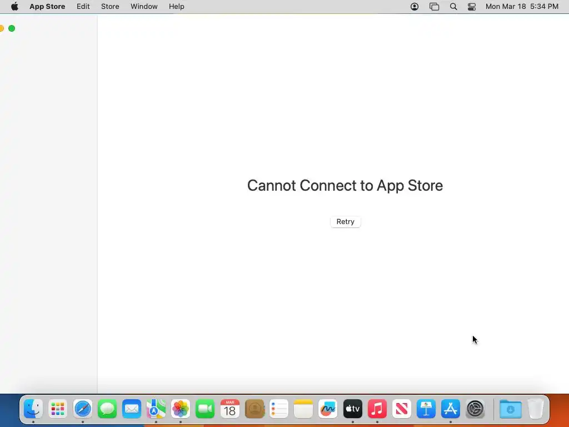Screen dimensions: 569x427
Task: Launch Safari from the Dock
Action: [x=82, y=409]
